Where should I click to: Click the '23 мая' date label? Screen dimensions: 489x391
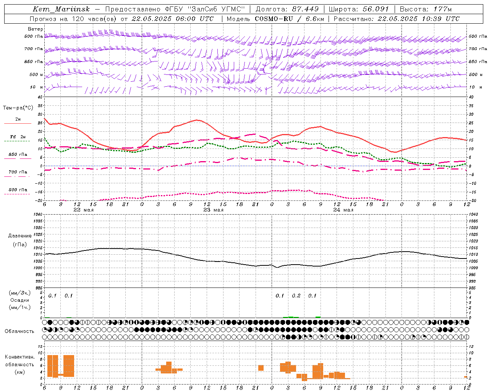(214, 210)
